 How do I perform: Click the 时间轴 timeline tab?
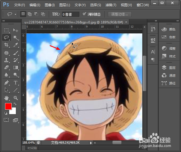point(32,148)
